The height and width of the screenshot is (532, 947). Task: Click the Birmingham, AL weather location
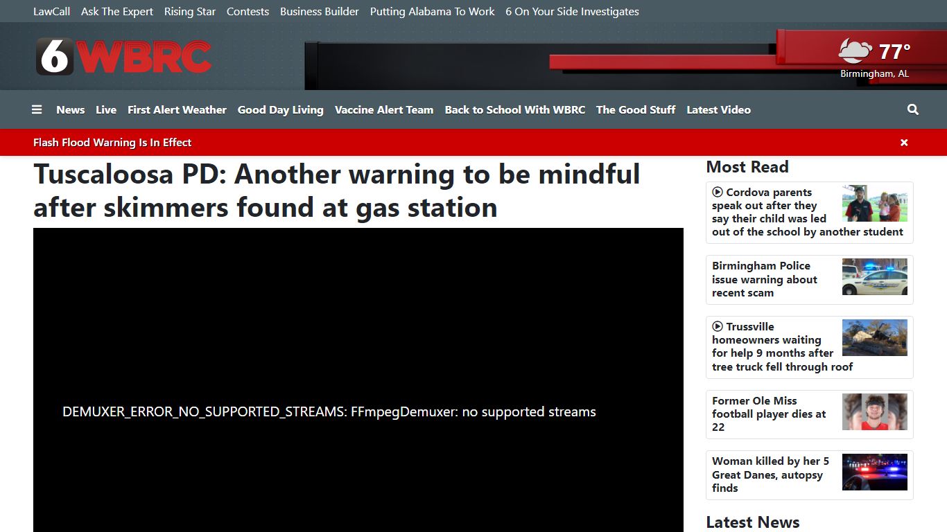874,73
